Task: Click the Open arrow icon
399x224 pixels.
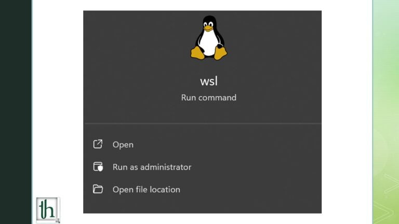Action: pos(98,144)
